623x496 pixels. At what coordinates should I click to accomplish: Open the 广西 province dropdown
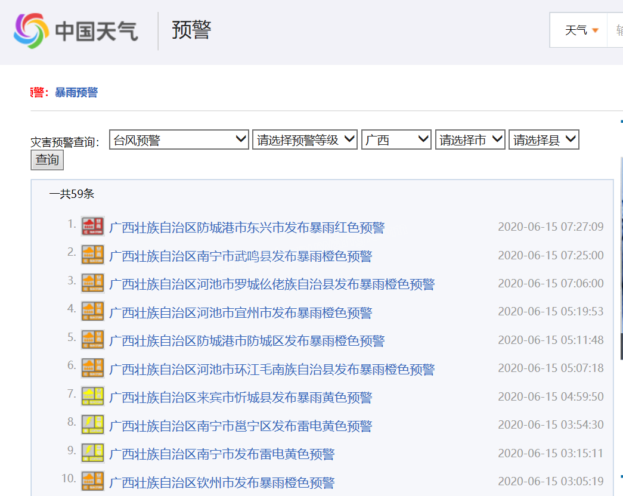pos(396,140)
